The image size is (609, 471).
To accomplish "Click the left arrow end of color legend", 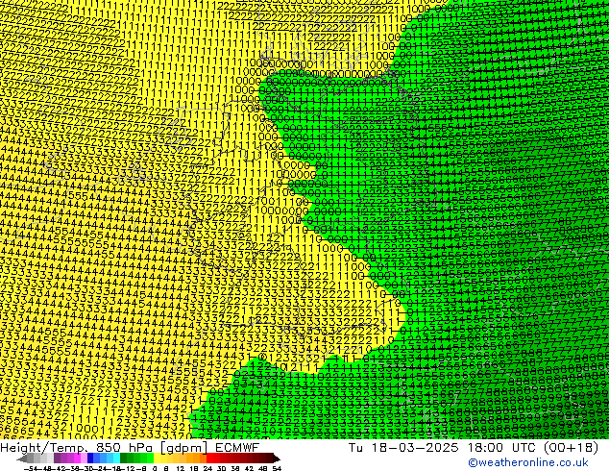I will pos(21,459).
